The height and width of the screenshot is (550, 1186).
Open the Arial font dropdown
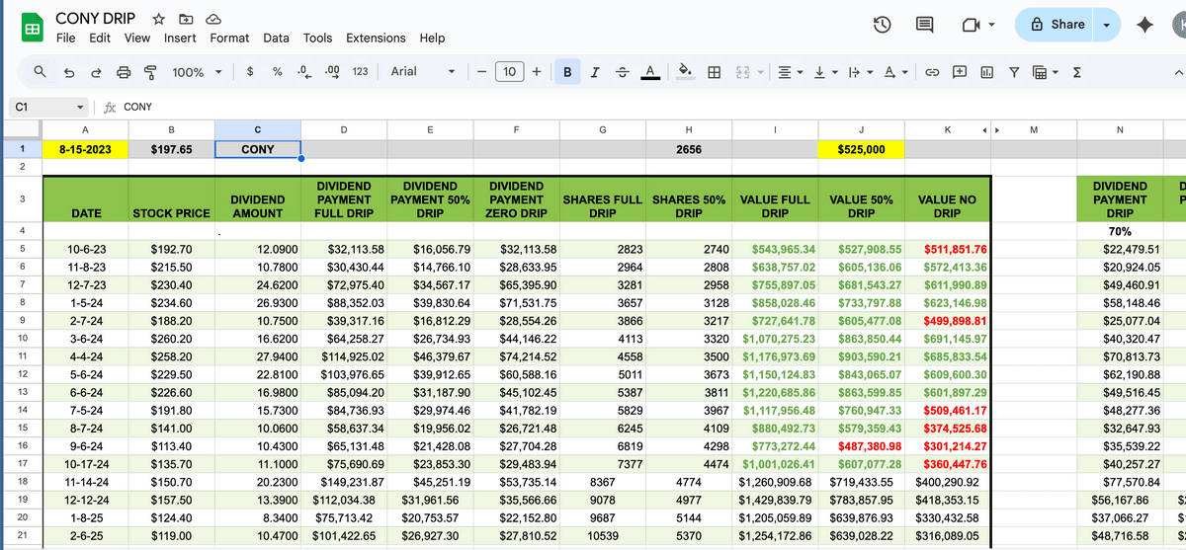(422, 72)
